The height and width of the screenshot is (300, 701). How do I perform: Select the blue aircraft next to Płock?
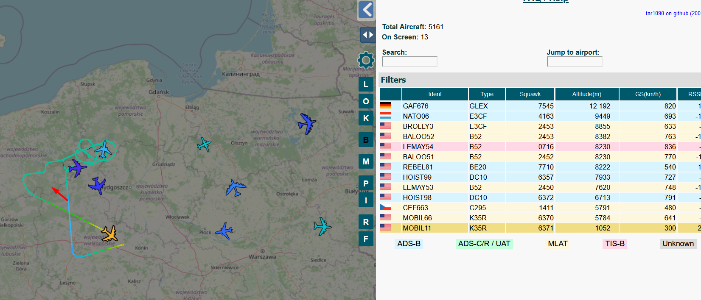pos(224,231)
